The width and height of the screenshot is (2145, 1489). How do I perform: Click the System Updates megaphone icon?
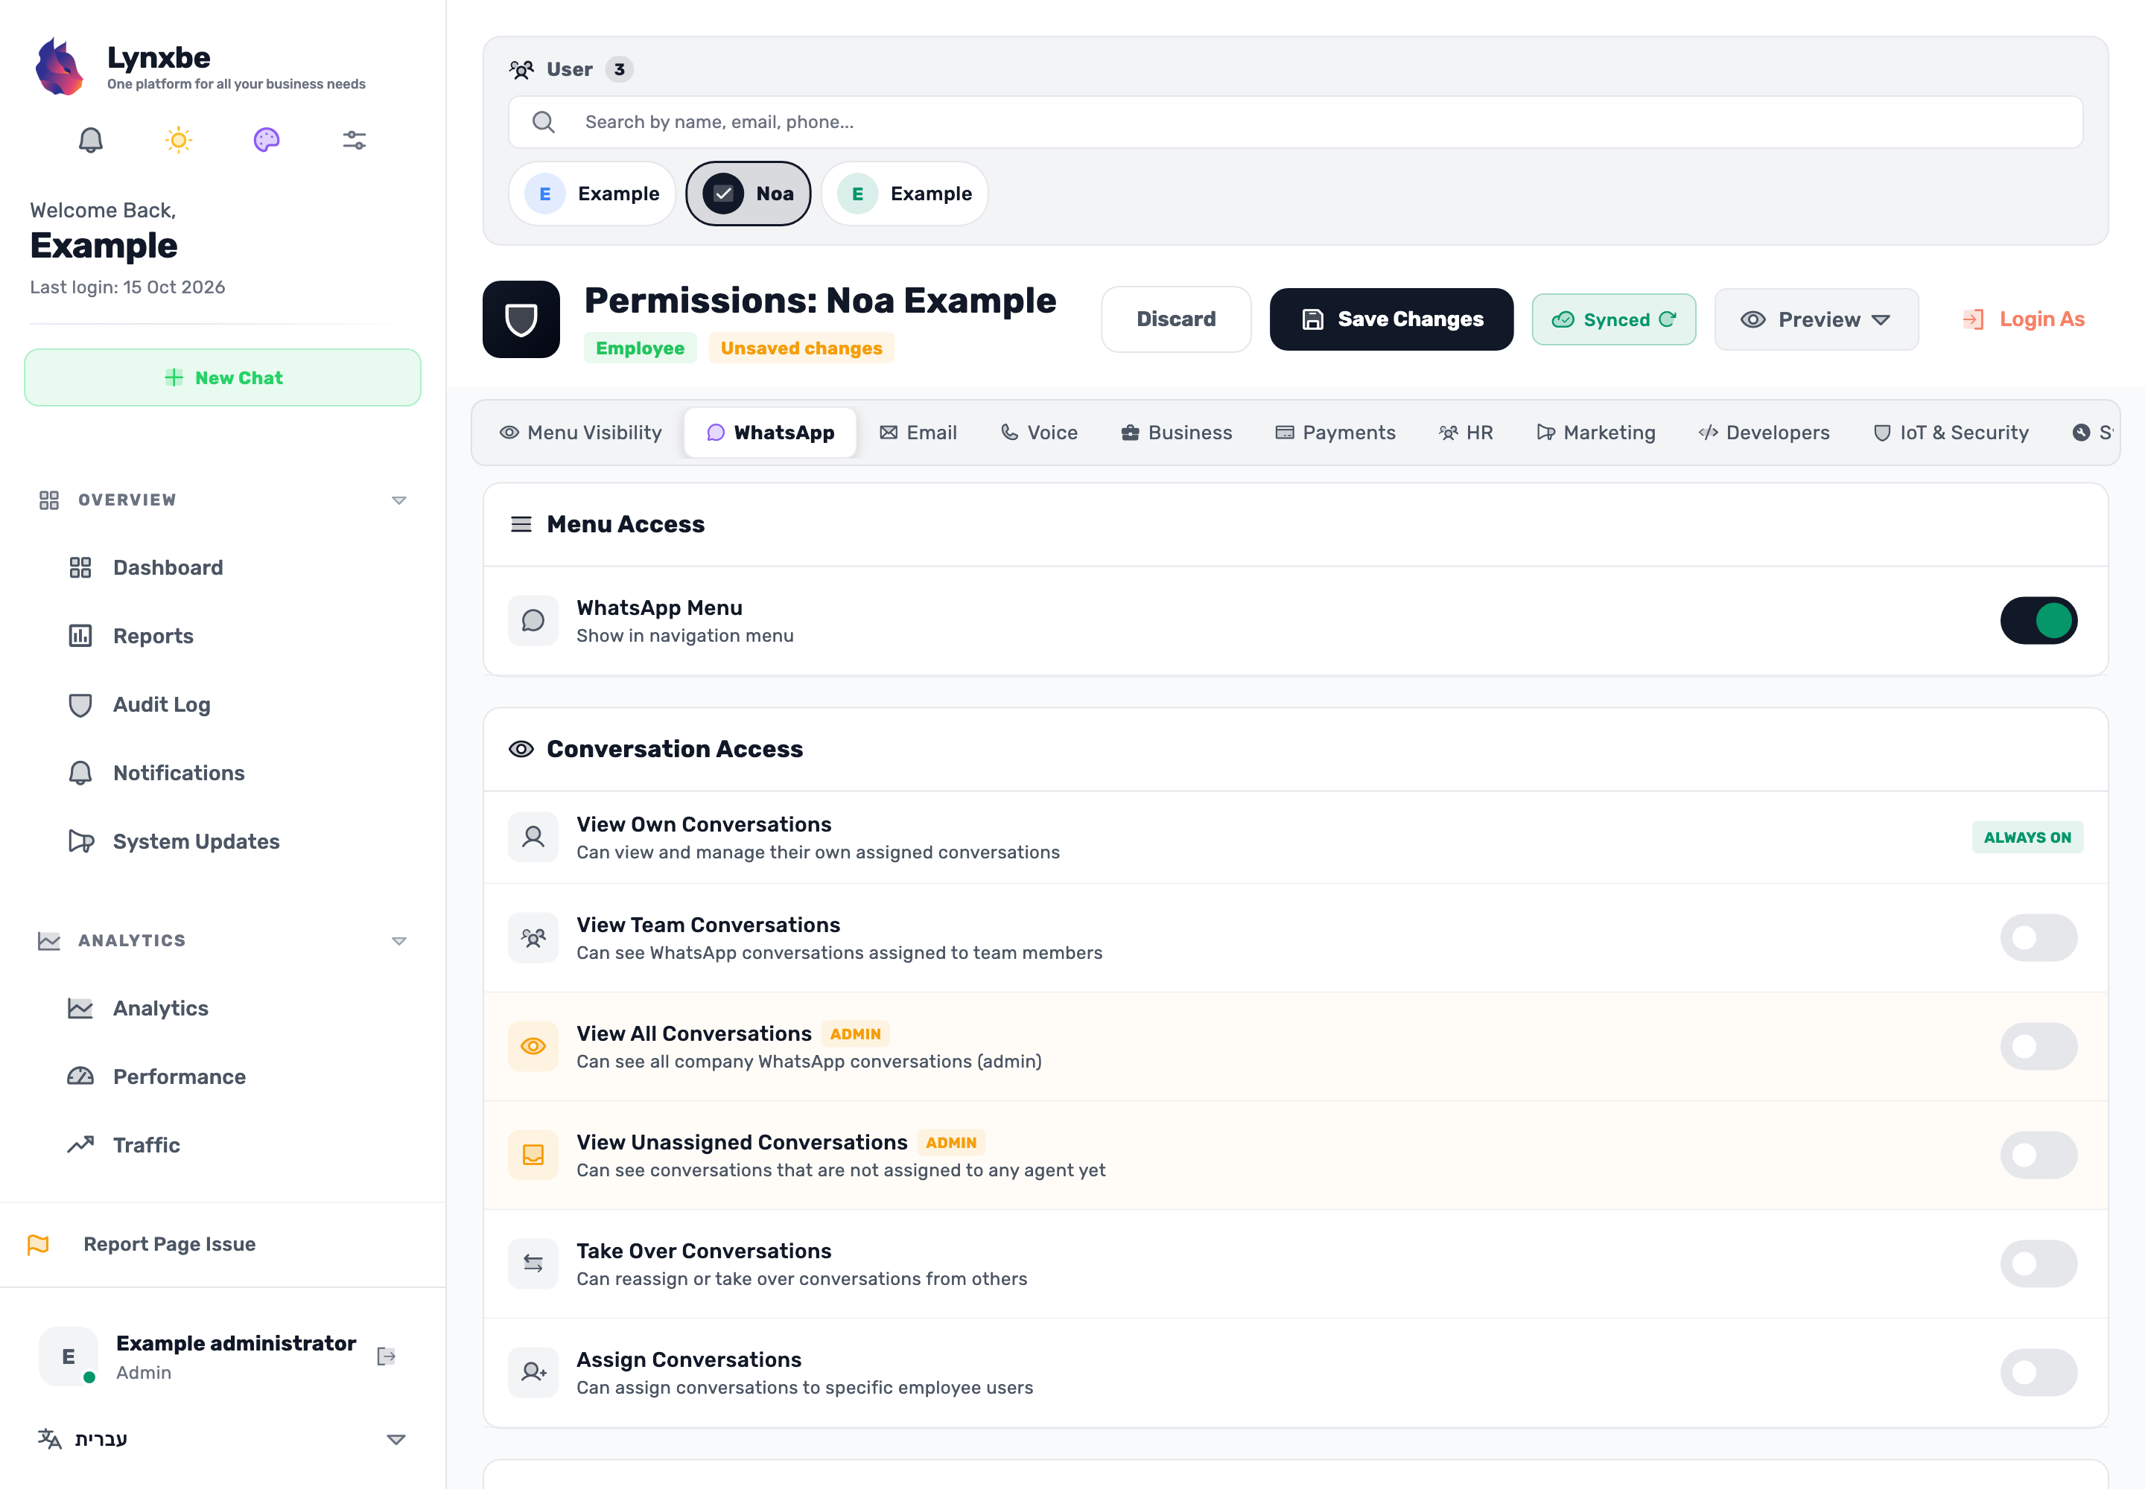click(x=81, y=841)
